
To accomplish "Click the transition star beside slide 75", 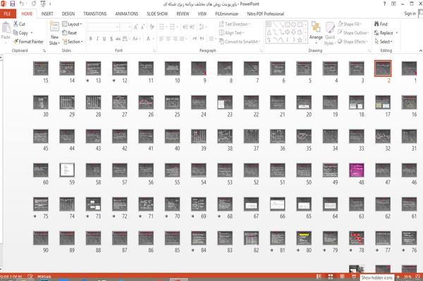I will click(x=35, y=216).
